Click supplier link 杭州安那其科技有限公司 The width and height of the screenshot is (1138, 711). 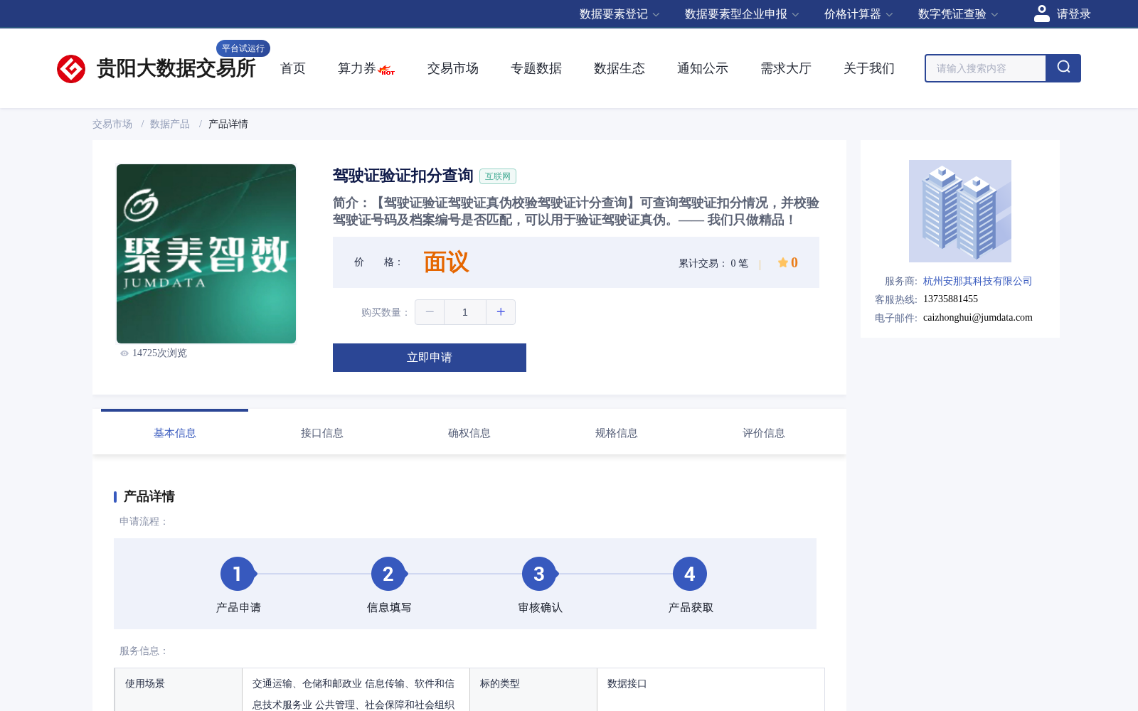coord(977,281)
